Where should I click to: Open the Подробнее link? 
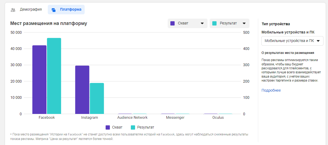[x=271, y=90]
